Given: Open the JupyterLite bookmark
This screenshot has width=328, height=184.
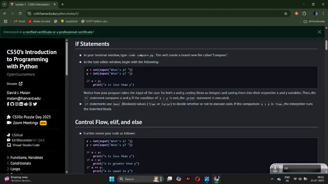Looking at the screenshot, I should pos(69,21).
